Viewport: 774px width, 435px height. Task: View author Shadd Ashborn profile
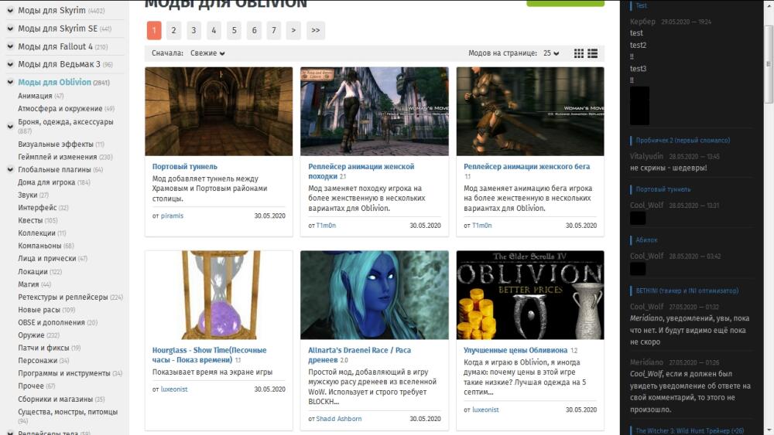click(339, 419)
